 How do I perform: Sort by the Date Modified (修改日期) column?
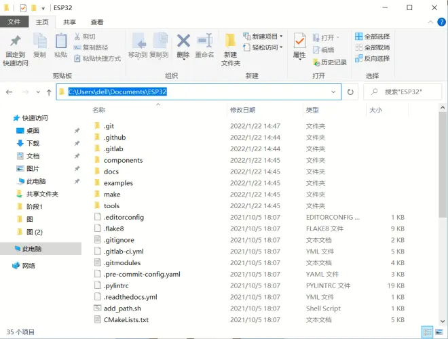tap(242, 110)
